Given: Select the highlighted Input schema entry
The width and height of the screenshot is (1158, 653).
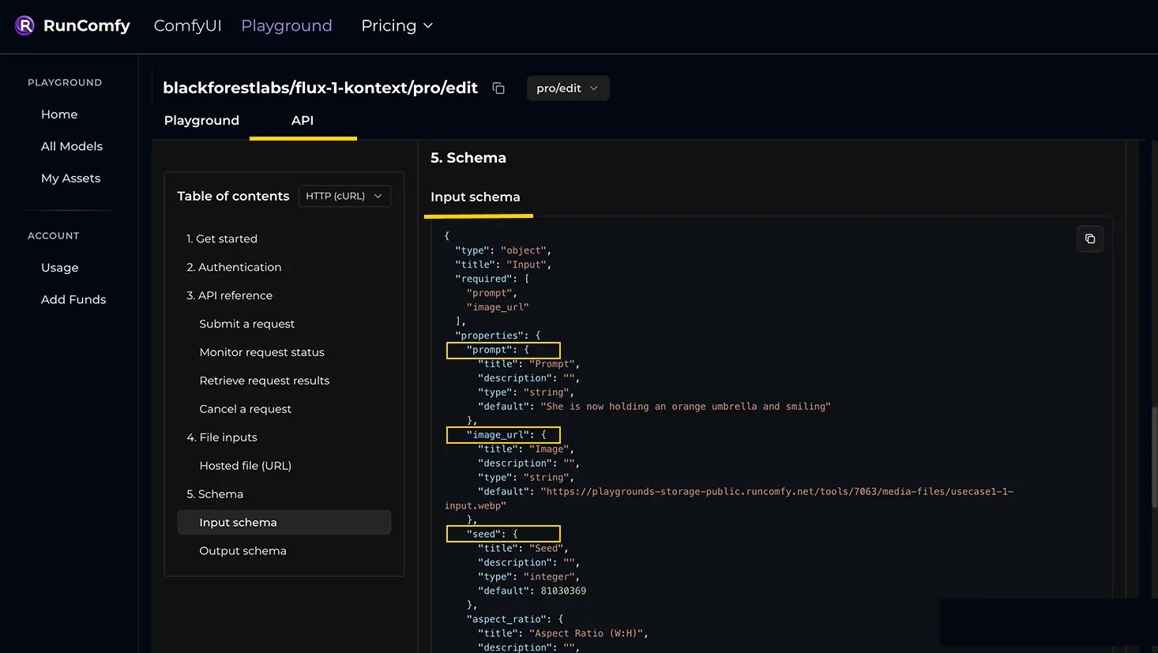Looking at the screenshot, I should pos(239,522).
